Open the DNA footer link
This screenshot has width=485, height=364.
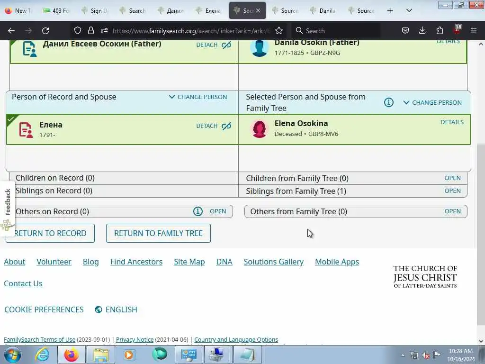coord(224,262)
